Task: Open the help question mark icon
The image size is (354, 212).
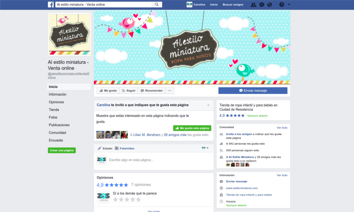Action: 281,5
